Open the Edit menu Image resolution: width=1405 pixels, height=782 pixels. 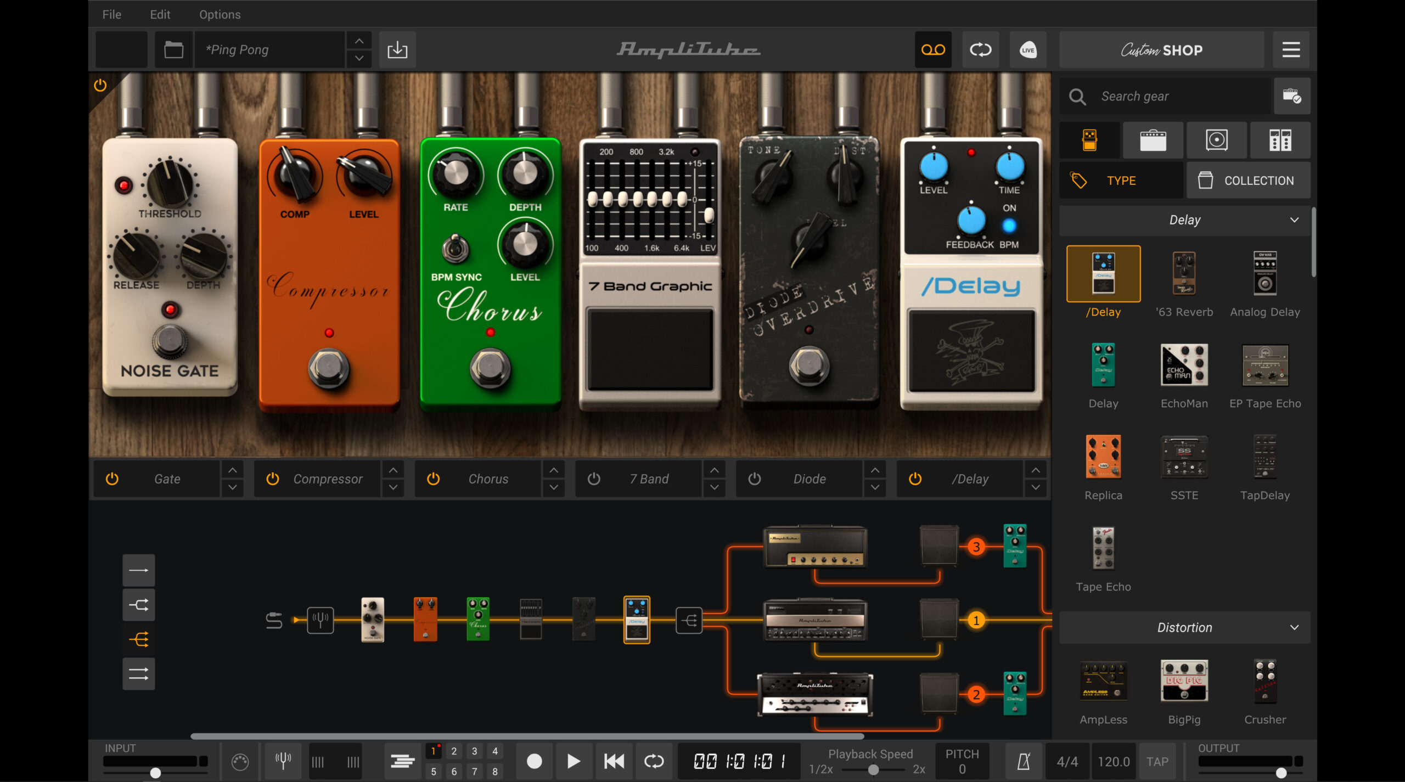point(160,14)
